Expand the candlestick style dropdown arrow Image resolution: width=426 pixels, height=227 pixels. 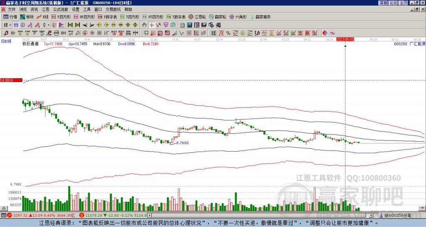tap(49, 25)
